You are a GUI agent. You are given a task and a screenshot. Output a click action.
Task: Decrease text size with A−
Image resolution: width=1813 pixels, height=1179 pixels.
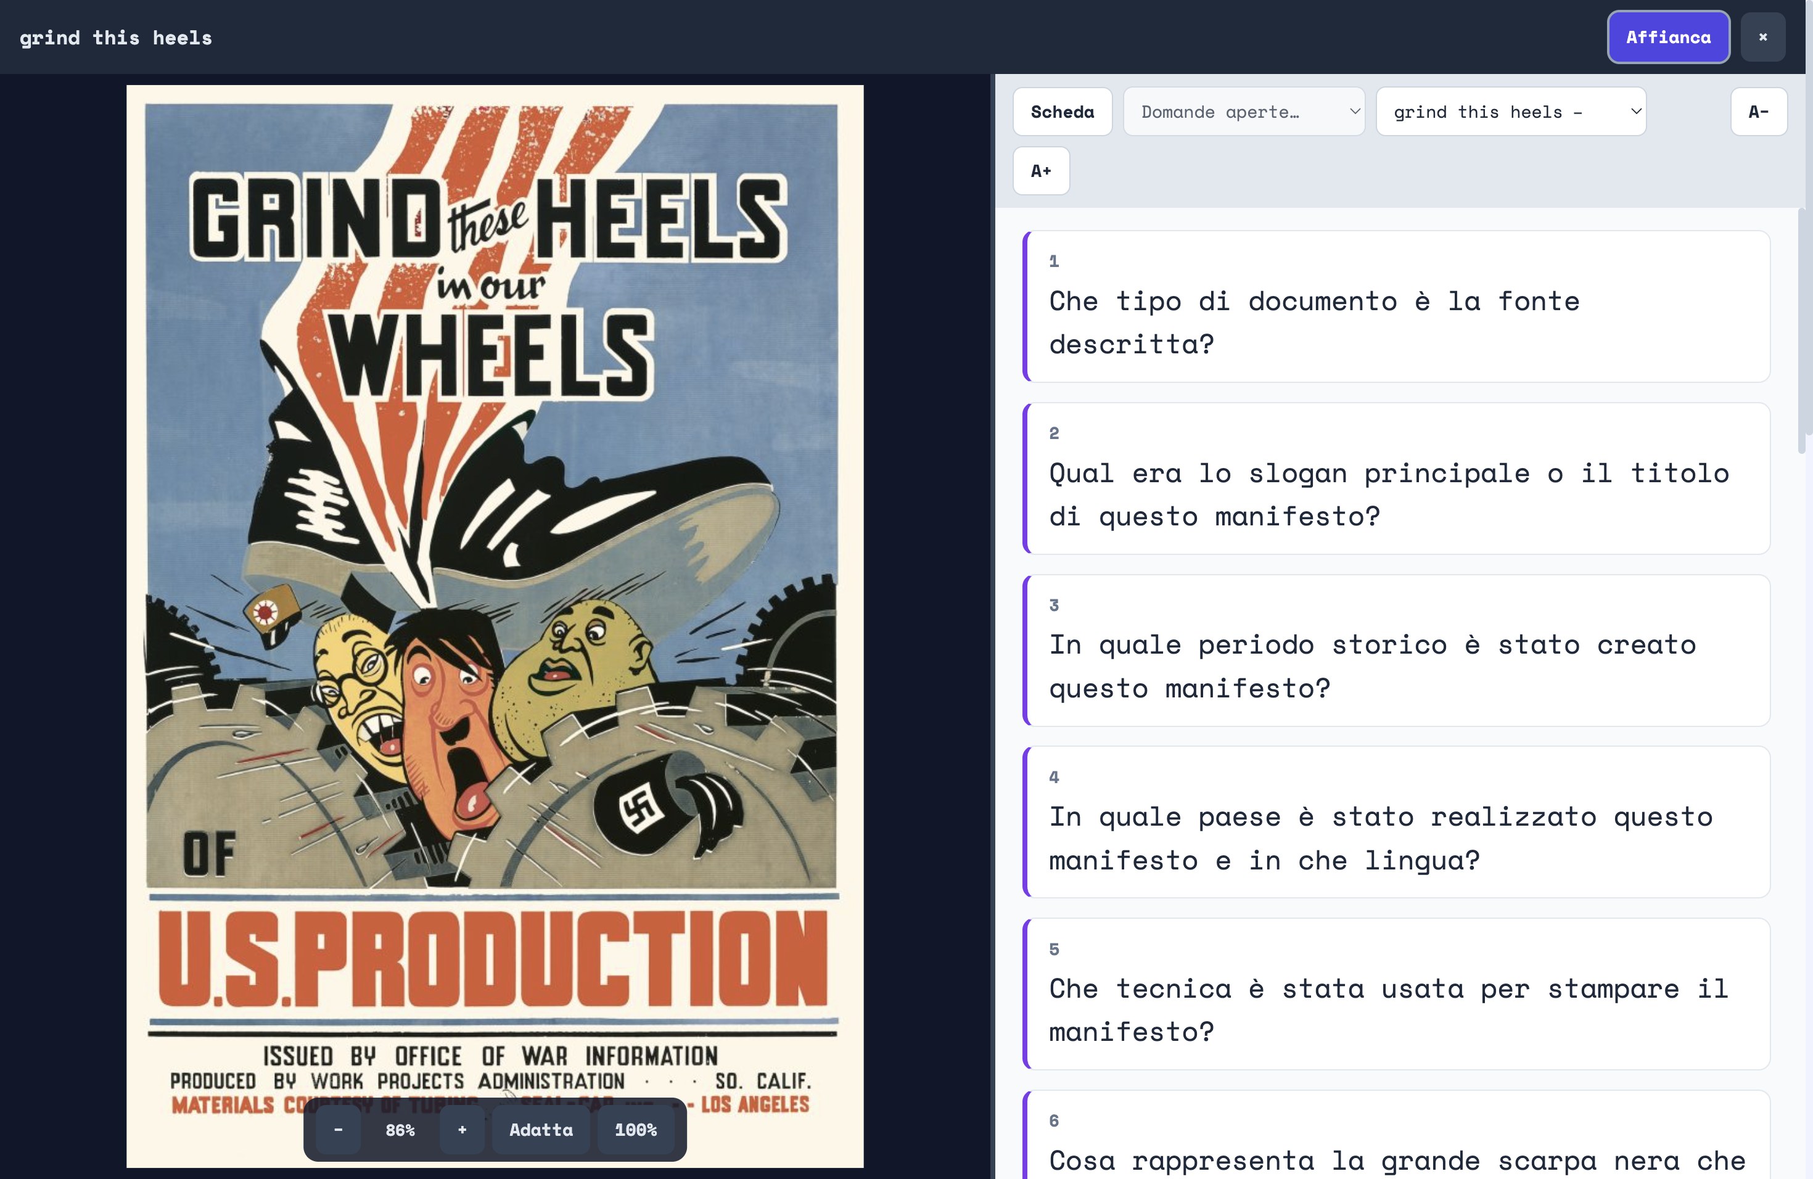coord(1758,112)
